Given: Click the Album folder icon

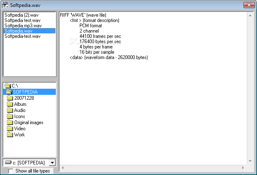Looking at the screenshot, I should click(x=10, y=104).
